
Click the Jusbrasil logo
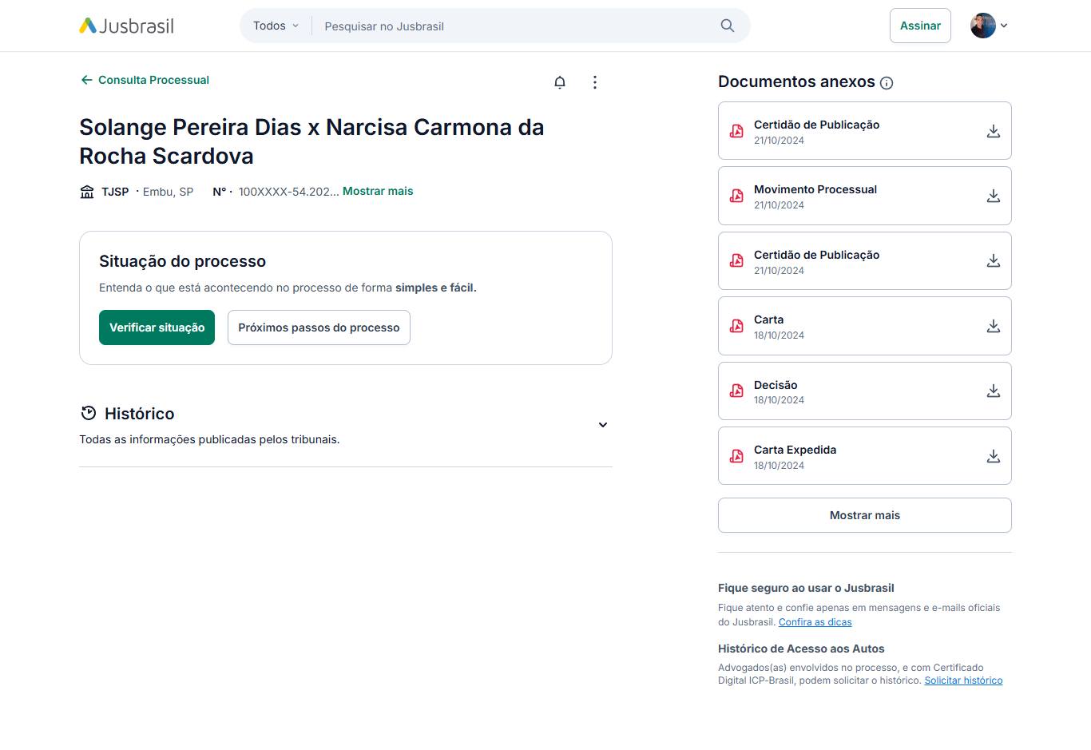coord(127,26)
